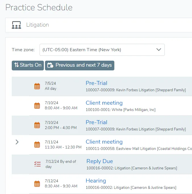
Task: Click calendar icon for 11:30 AM Client meeting
Action: coord(37,144)
